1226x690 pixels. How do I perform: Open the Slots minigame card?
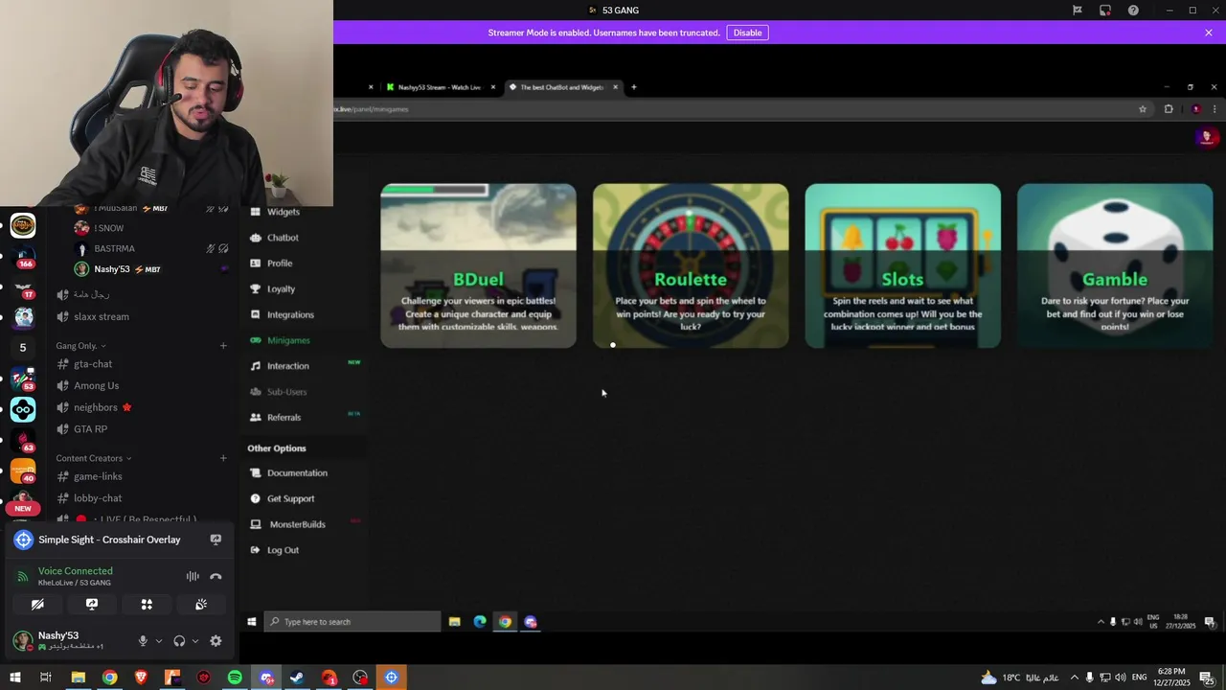point(902,265)
